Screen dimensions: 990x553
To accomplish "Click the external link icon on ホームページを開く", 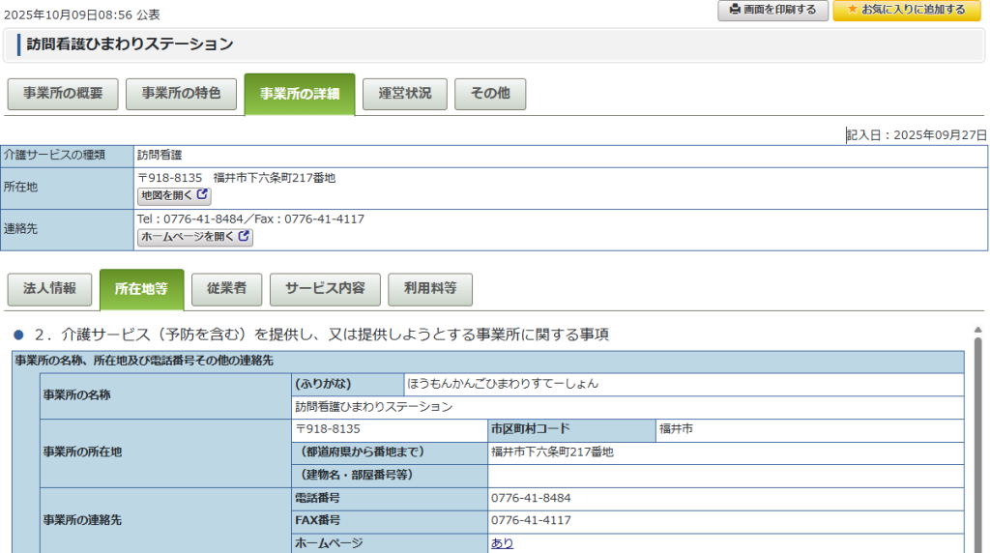I will click(x=244, y=237).
